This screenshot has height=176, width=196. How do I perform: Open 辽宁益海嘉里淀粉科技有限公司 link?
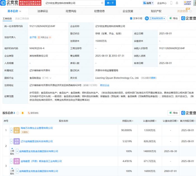pyautogui.click(x=37, y=141)
